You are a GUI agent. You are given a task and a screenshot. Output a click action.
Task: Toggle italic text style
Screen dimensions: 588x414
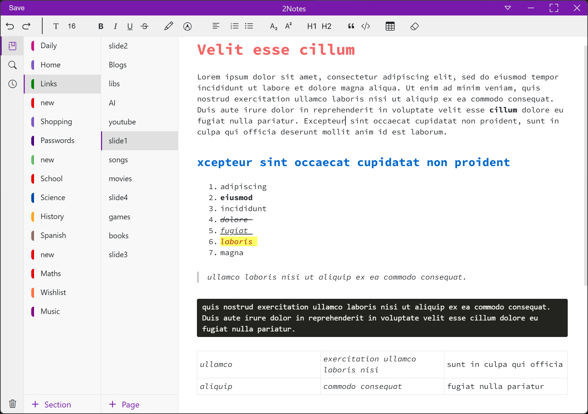115,26
